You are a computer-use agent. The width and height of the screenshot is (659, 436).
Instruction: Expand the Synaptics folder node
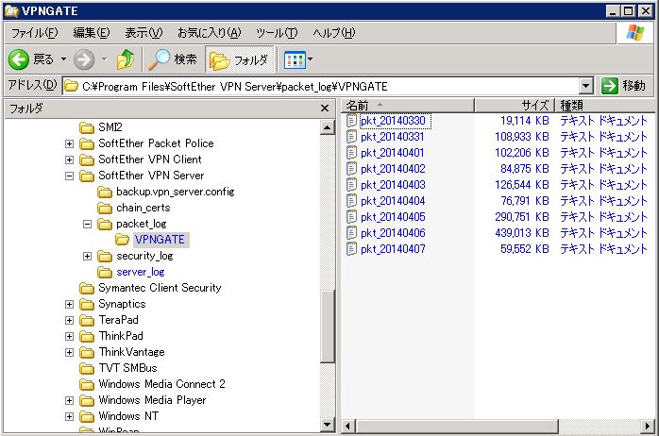69,304
